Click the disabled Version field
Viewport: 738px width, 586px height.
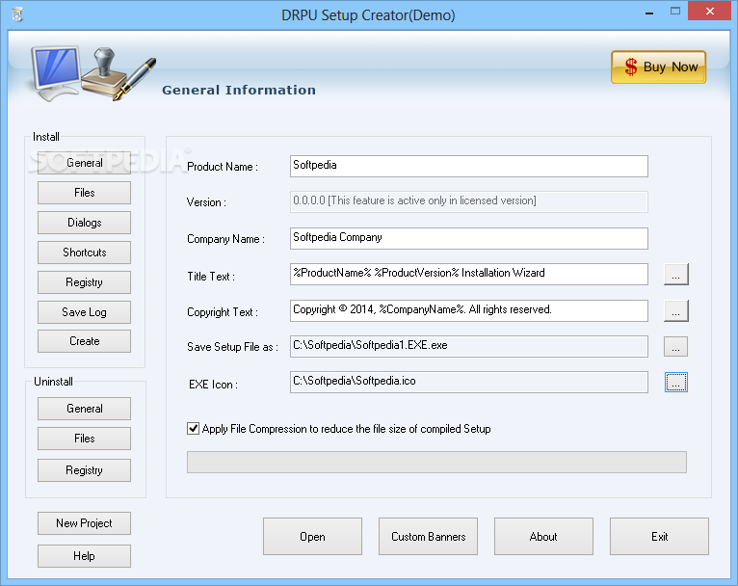469,202
